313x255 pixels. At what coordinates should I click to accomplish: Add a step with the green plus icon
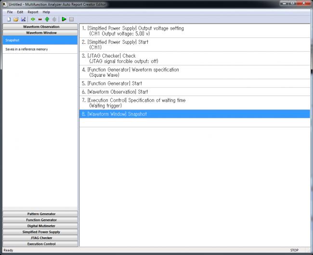click(x=33, y=19)
